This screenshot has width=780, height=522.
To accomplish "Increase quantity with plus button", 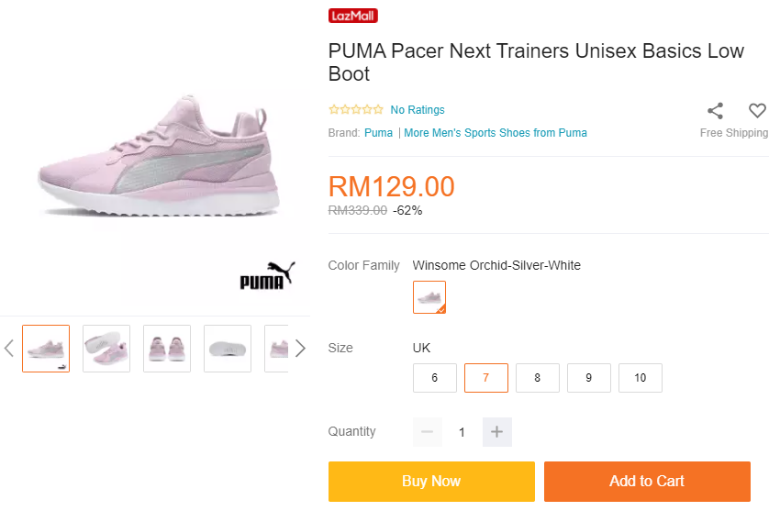I will 497,432.
